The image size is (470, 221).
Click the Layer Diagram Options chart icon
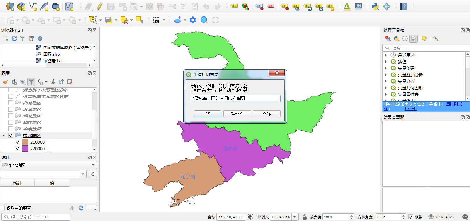click(x=246, y=6)
